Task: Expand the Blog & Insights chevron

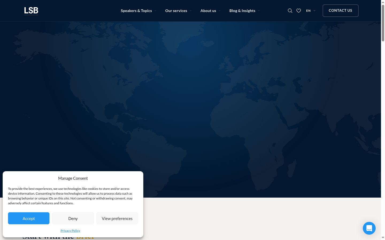Action: (x=259, y=11)
